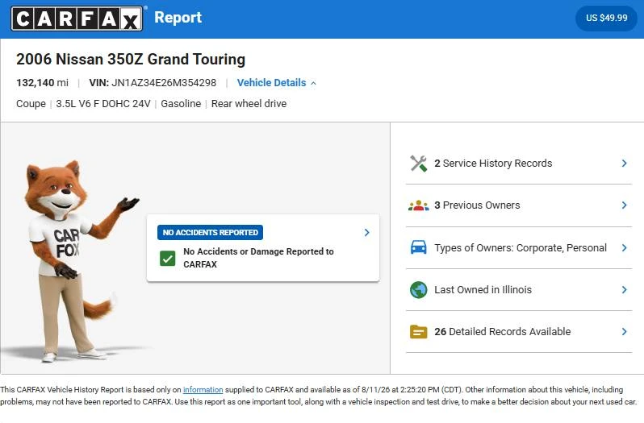Open Service History Records chevron arrow
Viewport: 644px width, 423px height.
point(625,163)
